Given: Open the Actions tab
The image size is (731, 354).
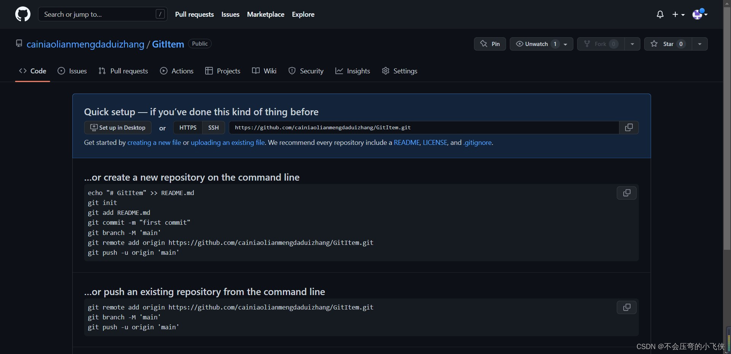Looking at the screenshot, I should pyautogui.click(x=177, y=71).
